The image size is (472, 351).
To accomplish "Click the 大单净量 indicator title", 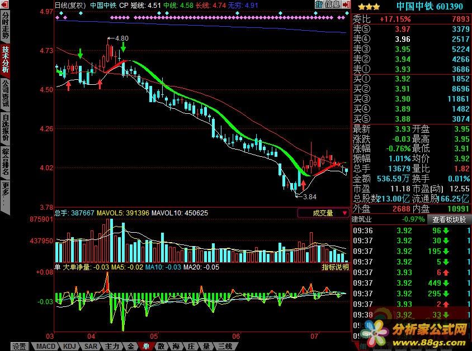I will point(76,267).
